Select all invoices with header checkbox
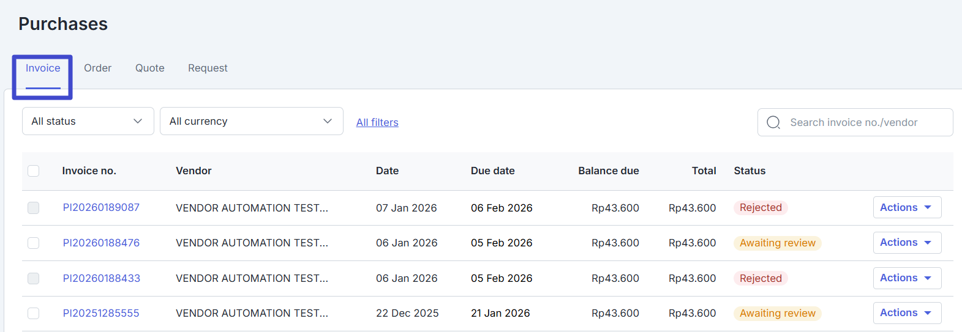 [34, 171]
